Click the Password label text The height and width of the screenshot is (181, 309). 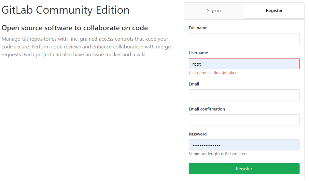pos(198,134)
